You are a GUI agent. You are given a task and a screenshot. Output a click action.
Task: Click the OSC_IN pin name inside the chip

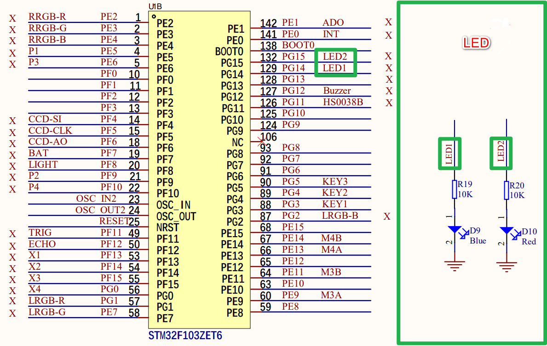click(x=173, y=205)
